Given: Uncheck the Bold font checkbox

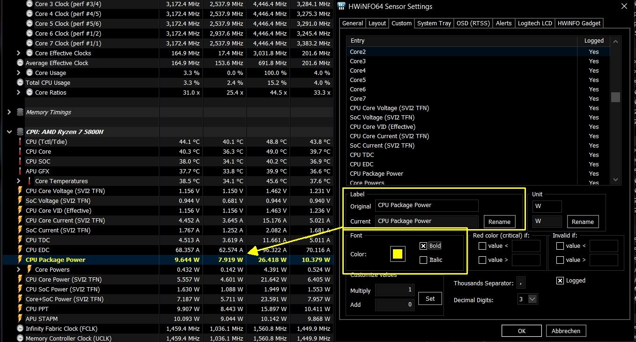Looking at the screenshot, I should coord(423,246).
